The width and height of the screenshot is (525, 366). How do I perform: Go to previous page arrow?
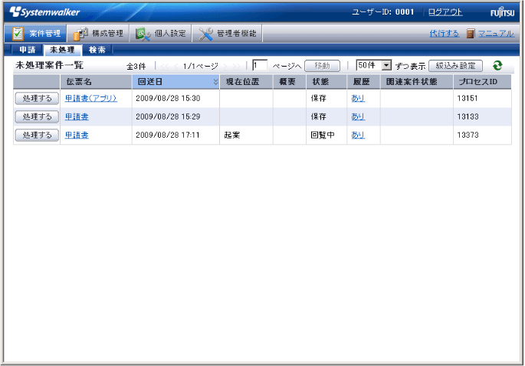tap(176, 67)
